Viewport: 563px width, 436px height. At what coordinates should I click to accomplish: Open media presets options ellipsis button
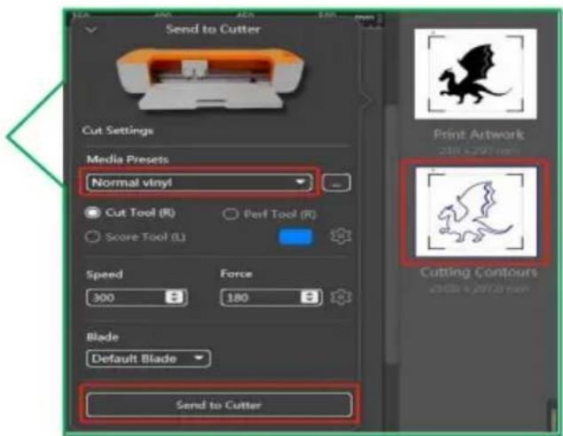point(336,183)
